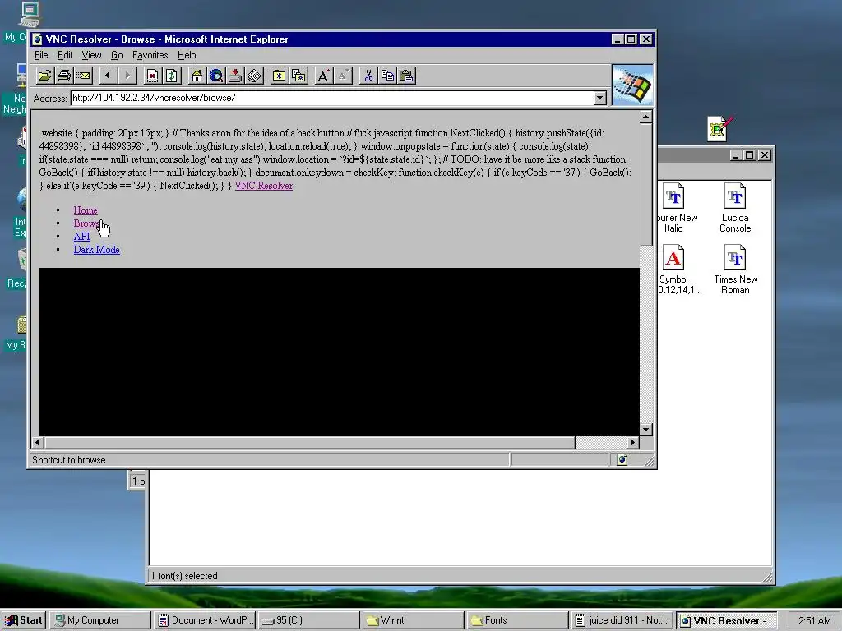Screen dimensions: 842x631
Task: Decrease font size with small A icon
Action: pos(343,76)
